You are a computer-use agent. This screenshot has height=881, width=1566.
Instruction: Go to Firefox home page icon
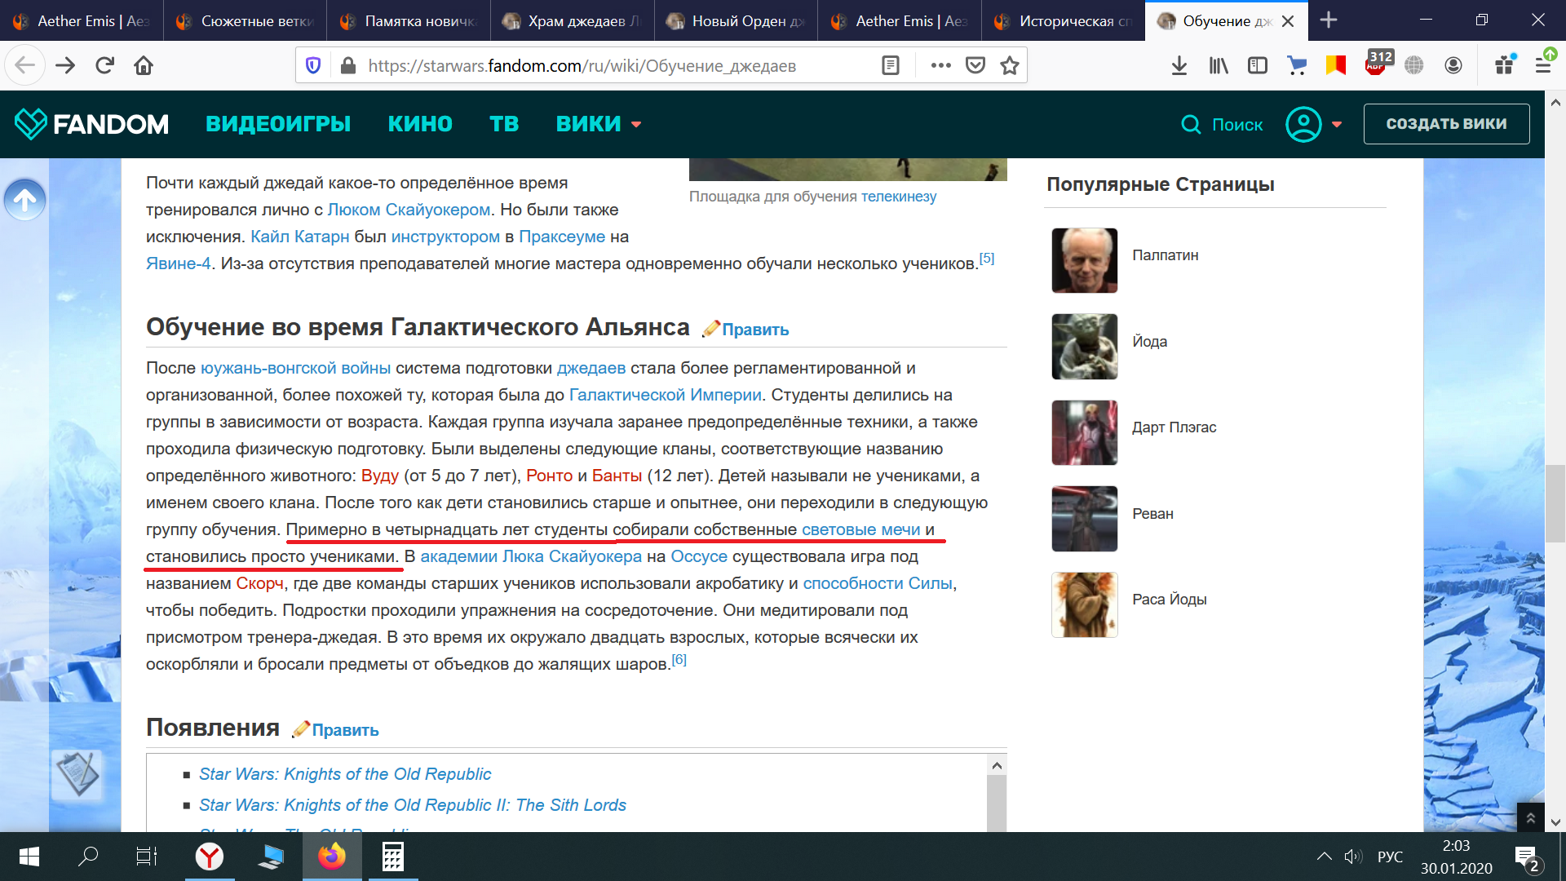[x=144, y=65]
